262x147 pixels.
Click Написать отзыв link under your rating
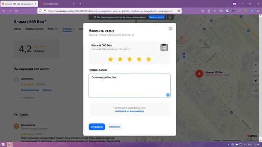[30, 90]
